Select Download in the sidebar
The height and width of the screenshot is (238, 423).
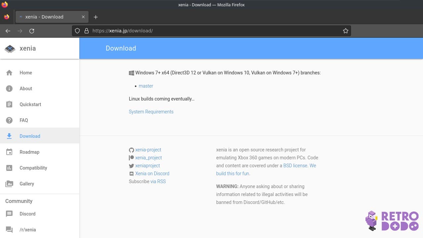click(40, 136)
